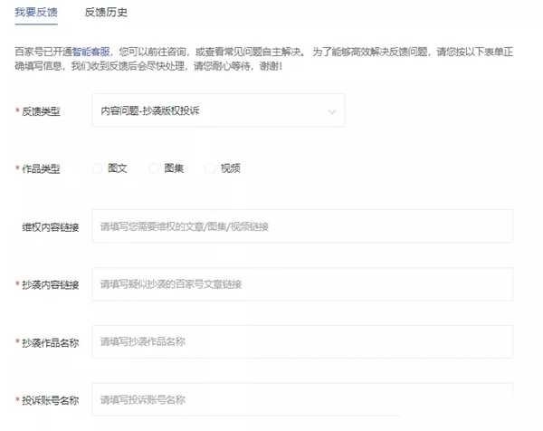Select the 图文 radio button
This screenshot has height=431, width=543.
coord(99,168)
